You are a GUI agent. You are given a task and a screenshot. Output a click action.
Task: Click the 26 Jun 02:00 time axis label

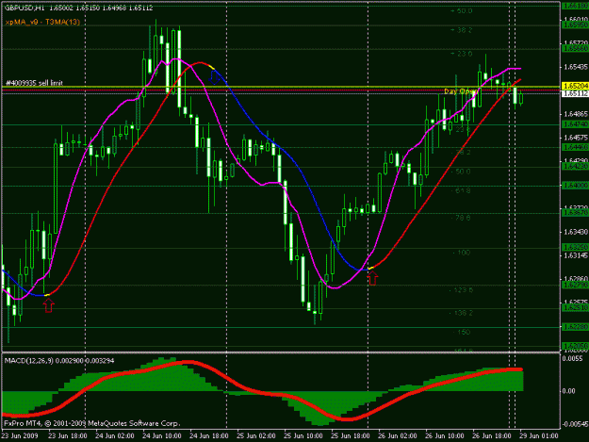pos(398,435)
